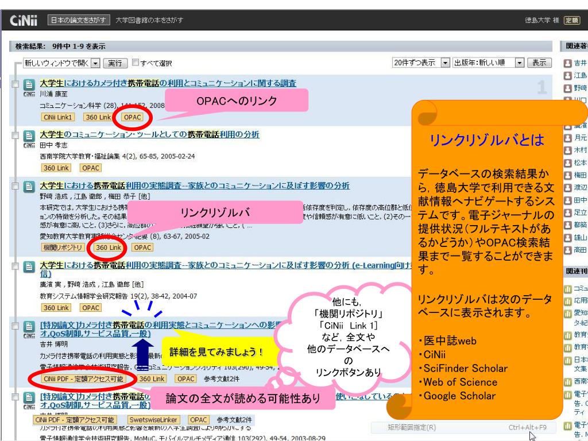Open article 大学生のコミュニケーション・ツールとしての携帯電話利用の分析
Image resolution: width=588 pixels, height=441 pixels.
coord(150,134)
